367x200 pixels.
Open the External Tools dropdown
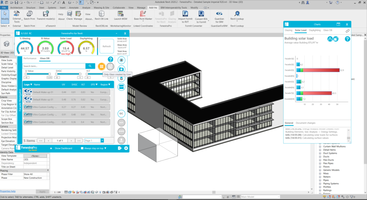tap(17, 17)
